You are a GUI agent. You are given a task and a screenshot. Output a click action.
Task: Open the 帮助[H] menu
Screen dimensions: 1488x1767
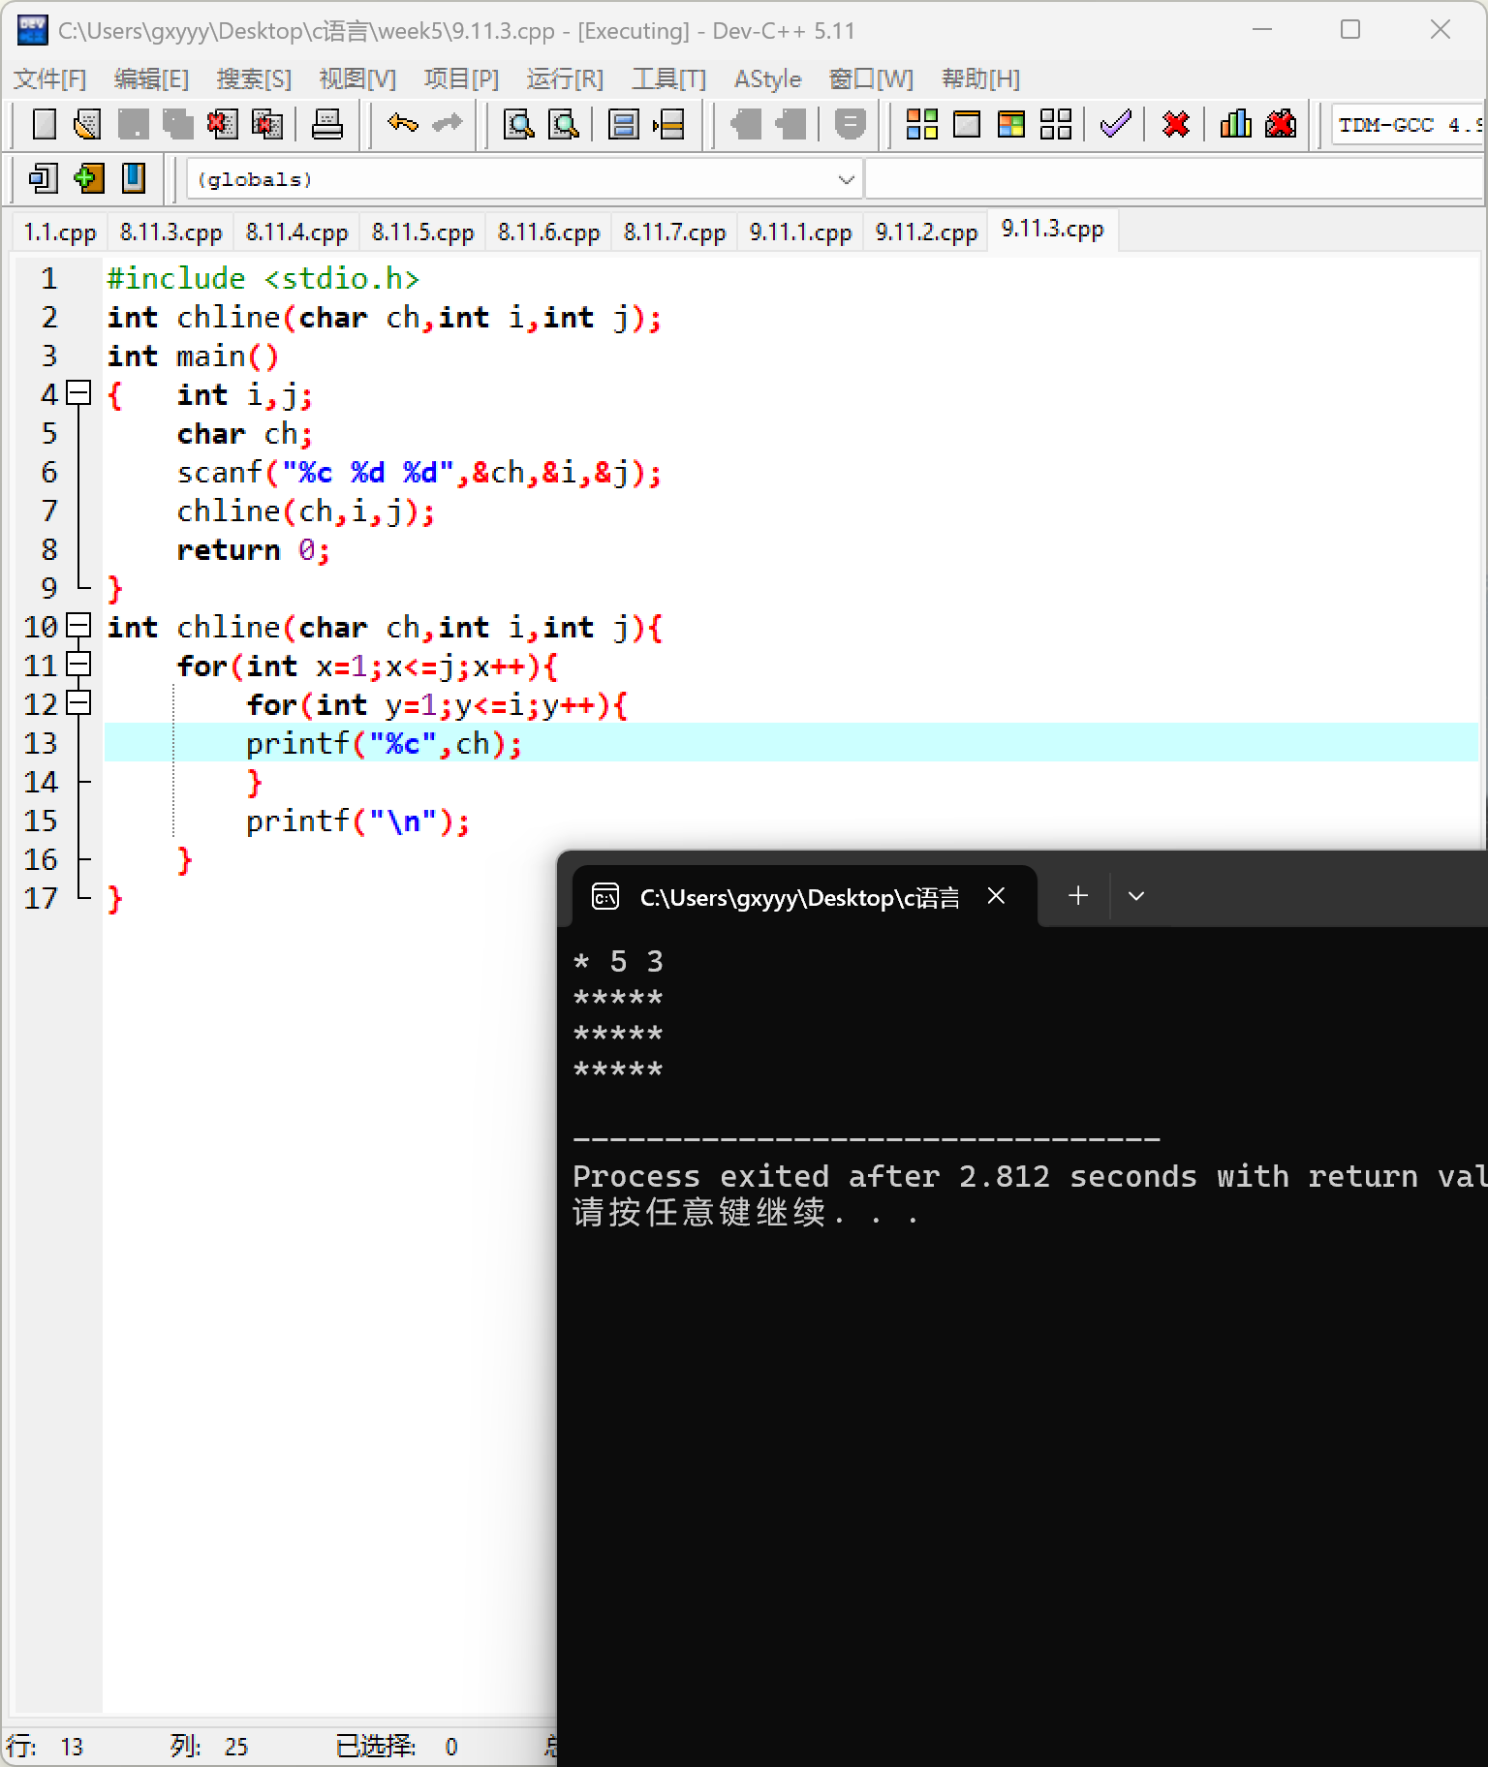pos(980,78)
